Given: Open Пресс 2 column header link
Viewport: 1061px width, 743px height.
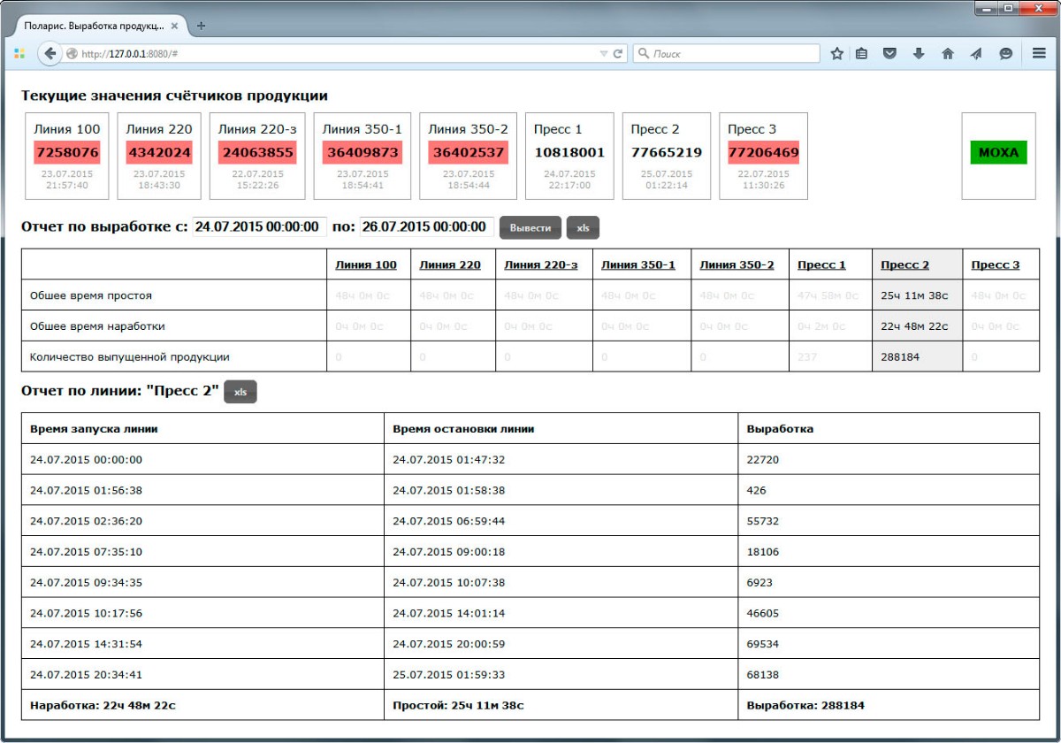Looking at the screenshot, I should [x=905, y=264].
